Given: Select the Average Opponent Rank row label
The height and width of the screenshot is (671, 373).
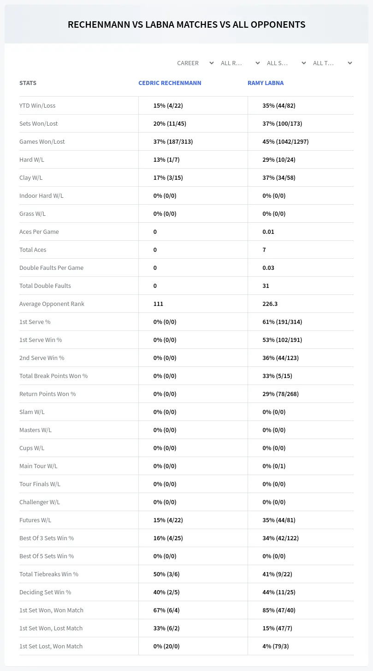Looking at the screenshot, I should [x=52, y=304].
